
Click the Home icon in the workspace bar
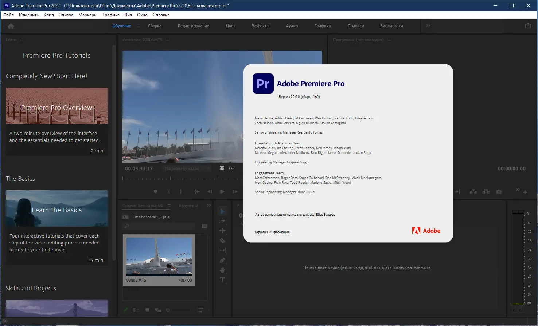pos(11,26)
